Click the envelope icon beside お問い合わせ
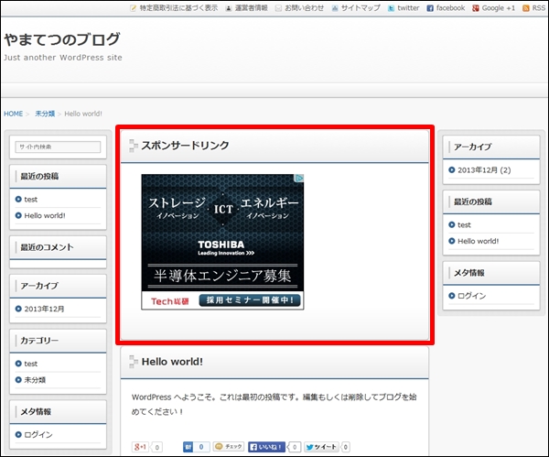This screenshot has width=549, height=457. click(x=278, y=8)
